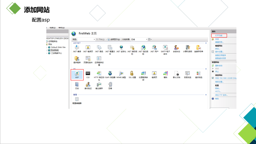The width and height of the screenshot is (256, 144).
Task: Open the .NET error pages icon
Action: click(88, 49)
